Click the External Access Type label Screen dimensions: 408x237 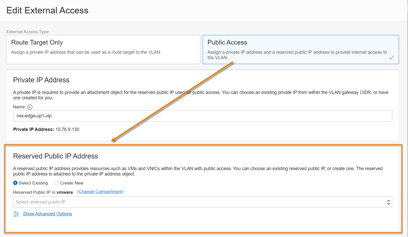click(x=27, y=32)
